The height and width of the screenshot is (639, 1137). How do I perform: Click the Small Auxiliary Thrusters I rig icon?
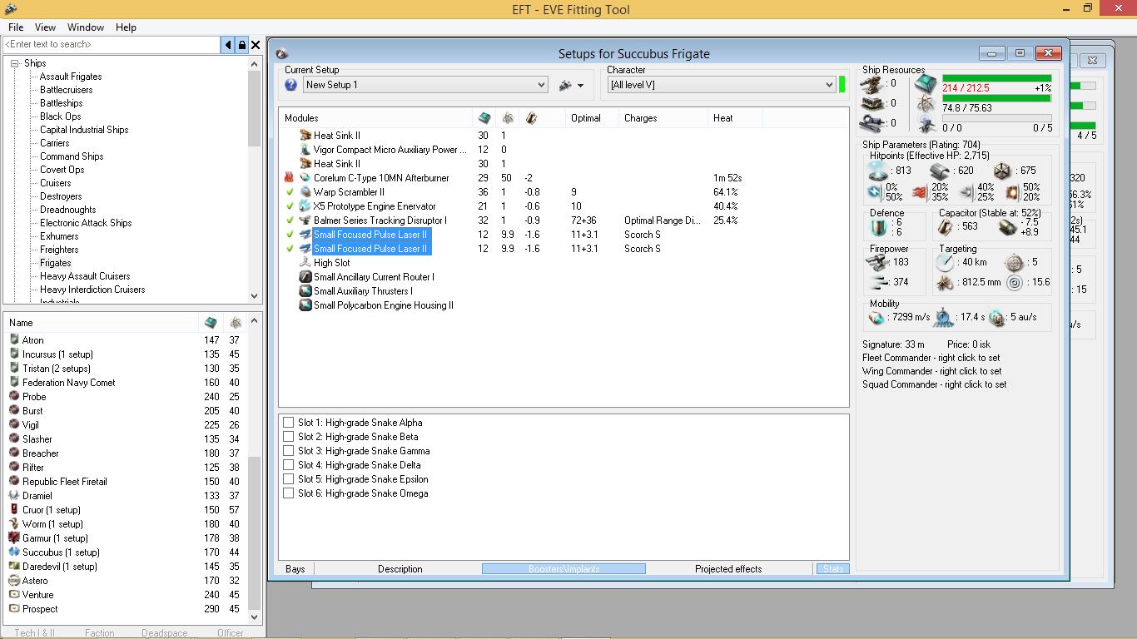click(305, 291)
